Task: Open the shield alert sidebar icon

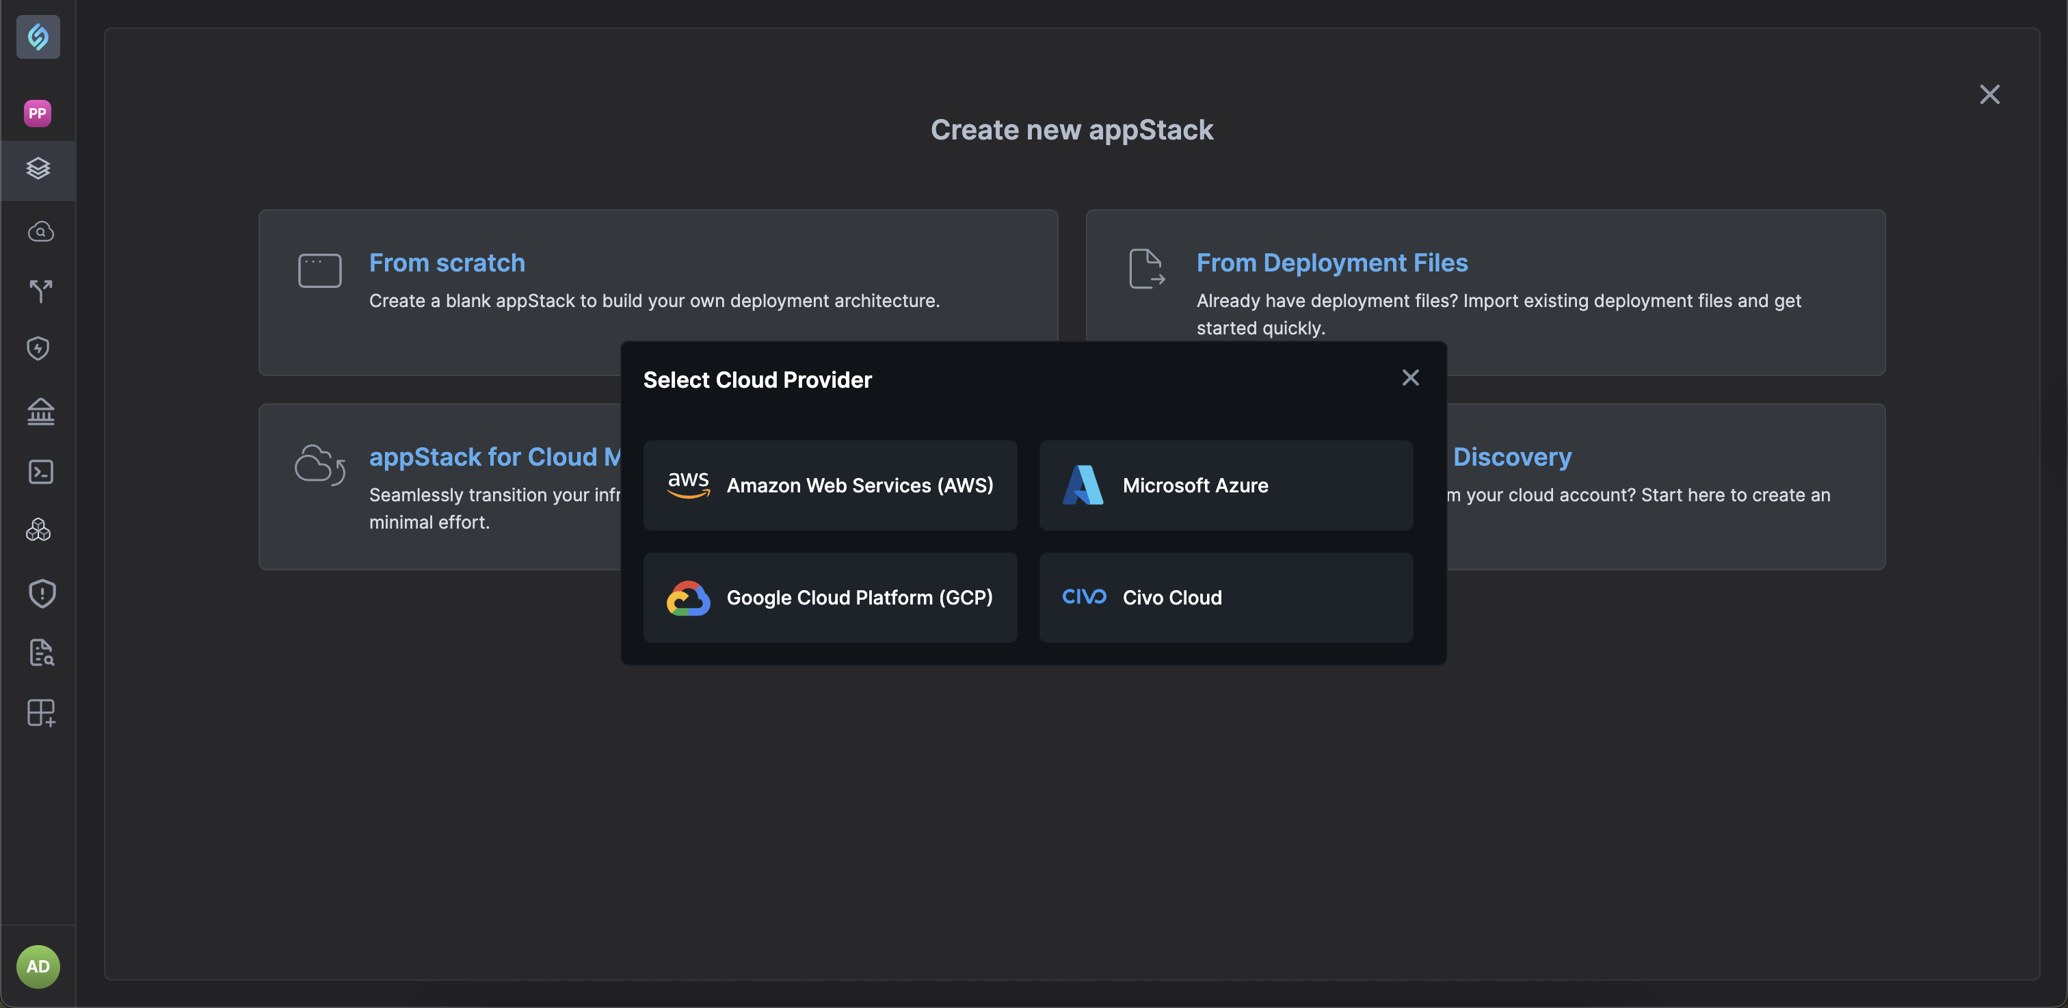Action: (x=42, y=594)
